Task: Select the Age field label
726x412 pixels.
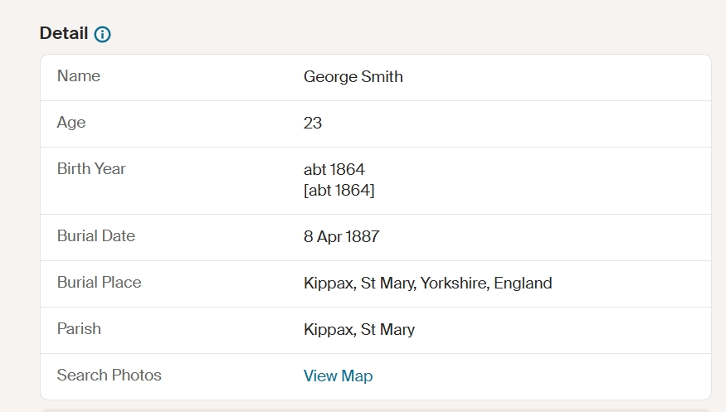Action: [71, 123]
